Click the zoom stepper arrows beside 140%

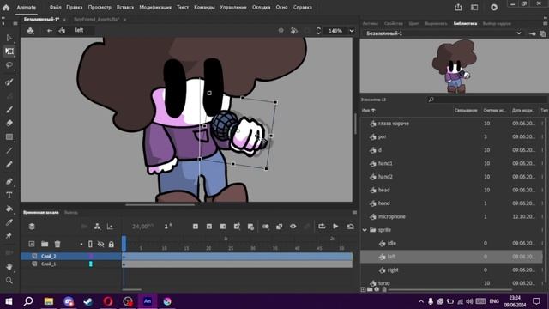click(x=318, y=31)
